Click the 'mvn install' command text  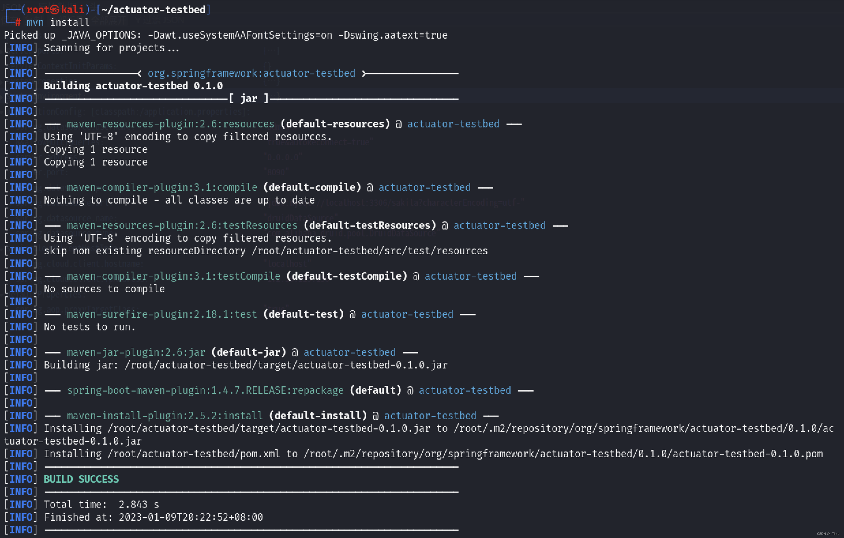click(58, 22)
